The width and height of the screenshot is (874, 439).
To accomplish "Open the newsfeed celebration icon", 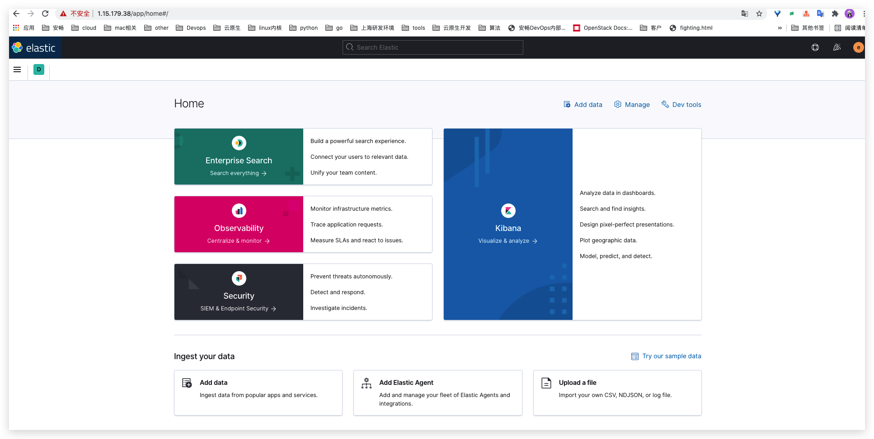I will click(x=837, y=47).
